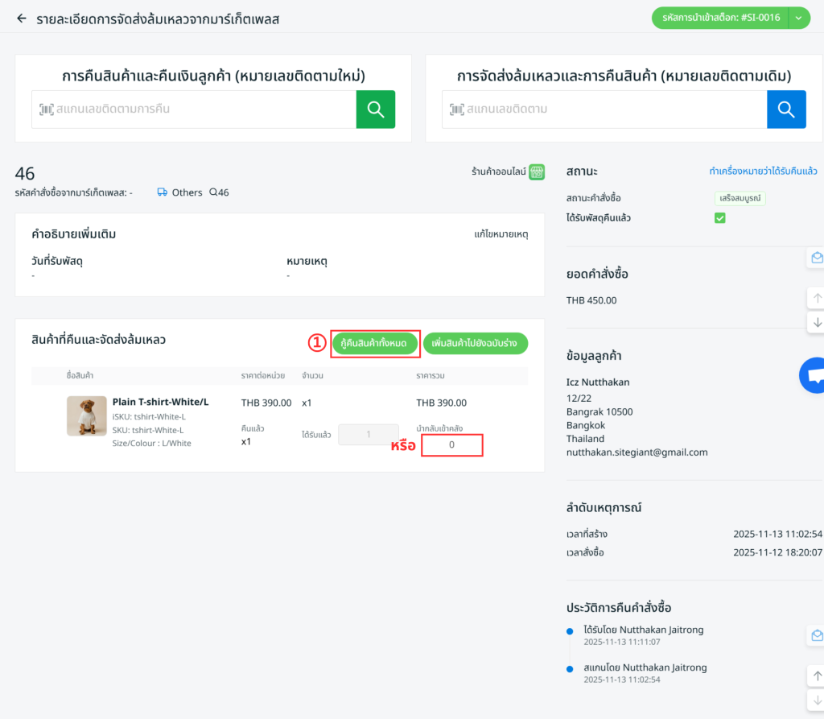Click the back arrow in page header
Screen dimensions: 824x719
pyautogui.click(x=21, y=18)
